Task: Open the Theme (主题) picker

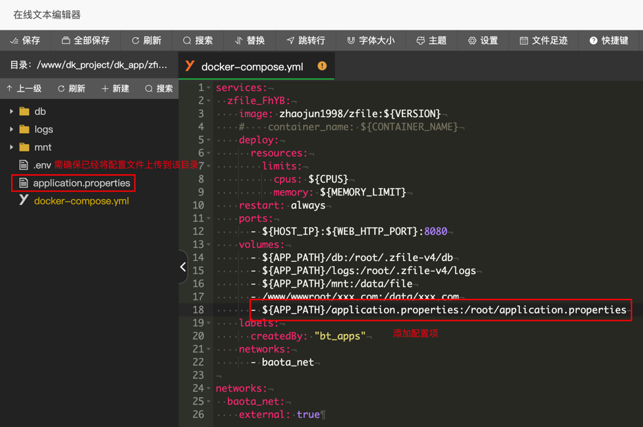Action: coord(431,41)
